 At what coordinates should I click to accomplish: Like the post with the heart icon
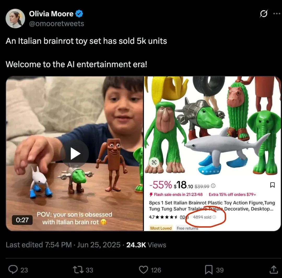(x=143, y=269)
